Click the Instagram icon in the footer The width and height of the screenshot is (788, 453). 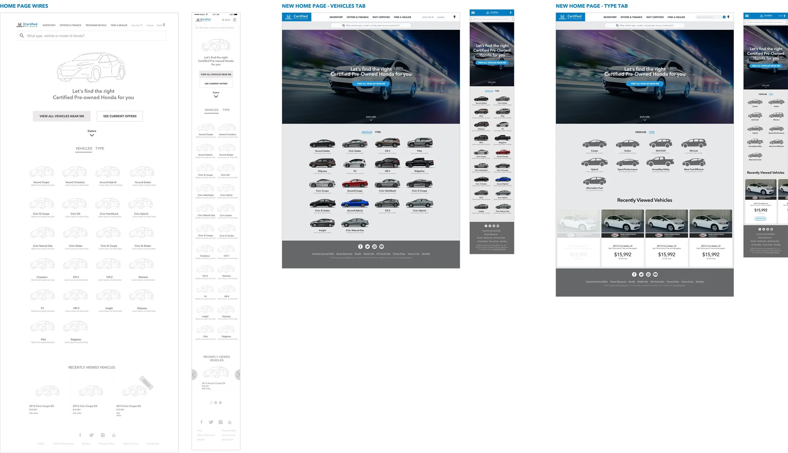[103, 435]
